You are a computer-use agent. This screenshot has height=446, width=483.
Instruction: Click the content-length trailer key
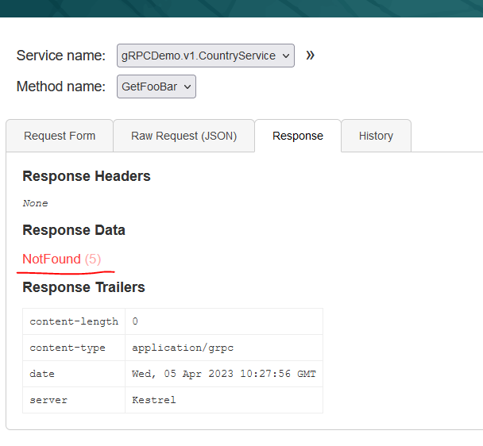click(74, 321)
